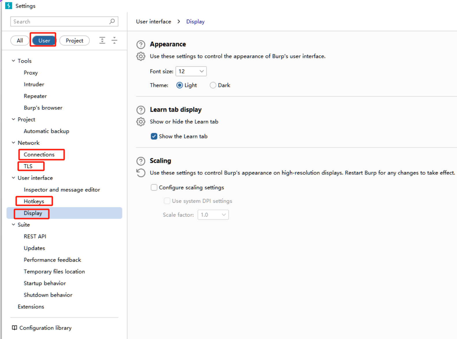The image size is (457, 339).
Task: Click the settings Search input field
Action: click(x=61, y=22)
